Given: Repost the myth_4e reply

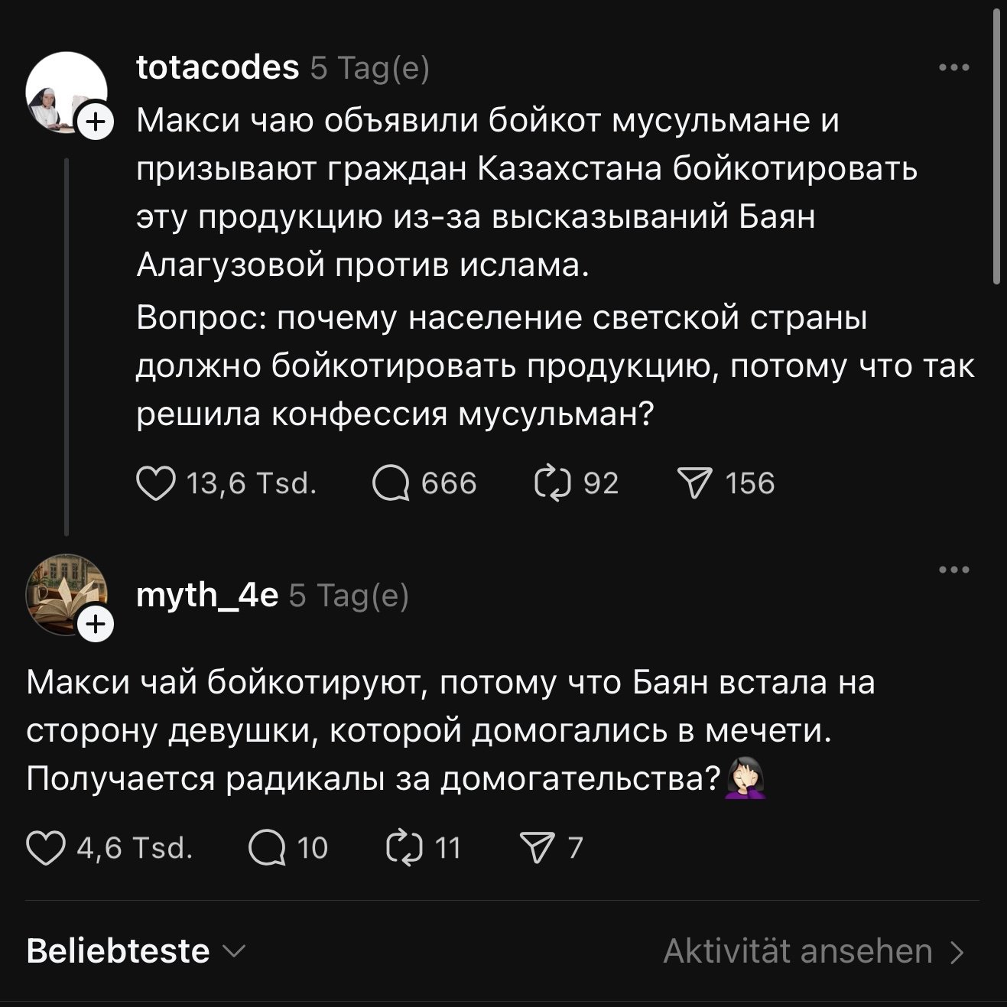Looking at the screenshot, I should point(404,849).
